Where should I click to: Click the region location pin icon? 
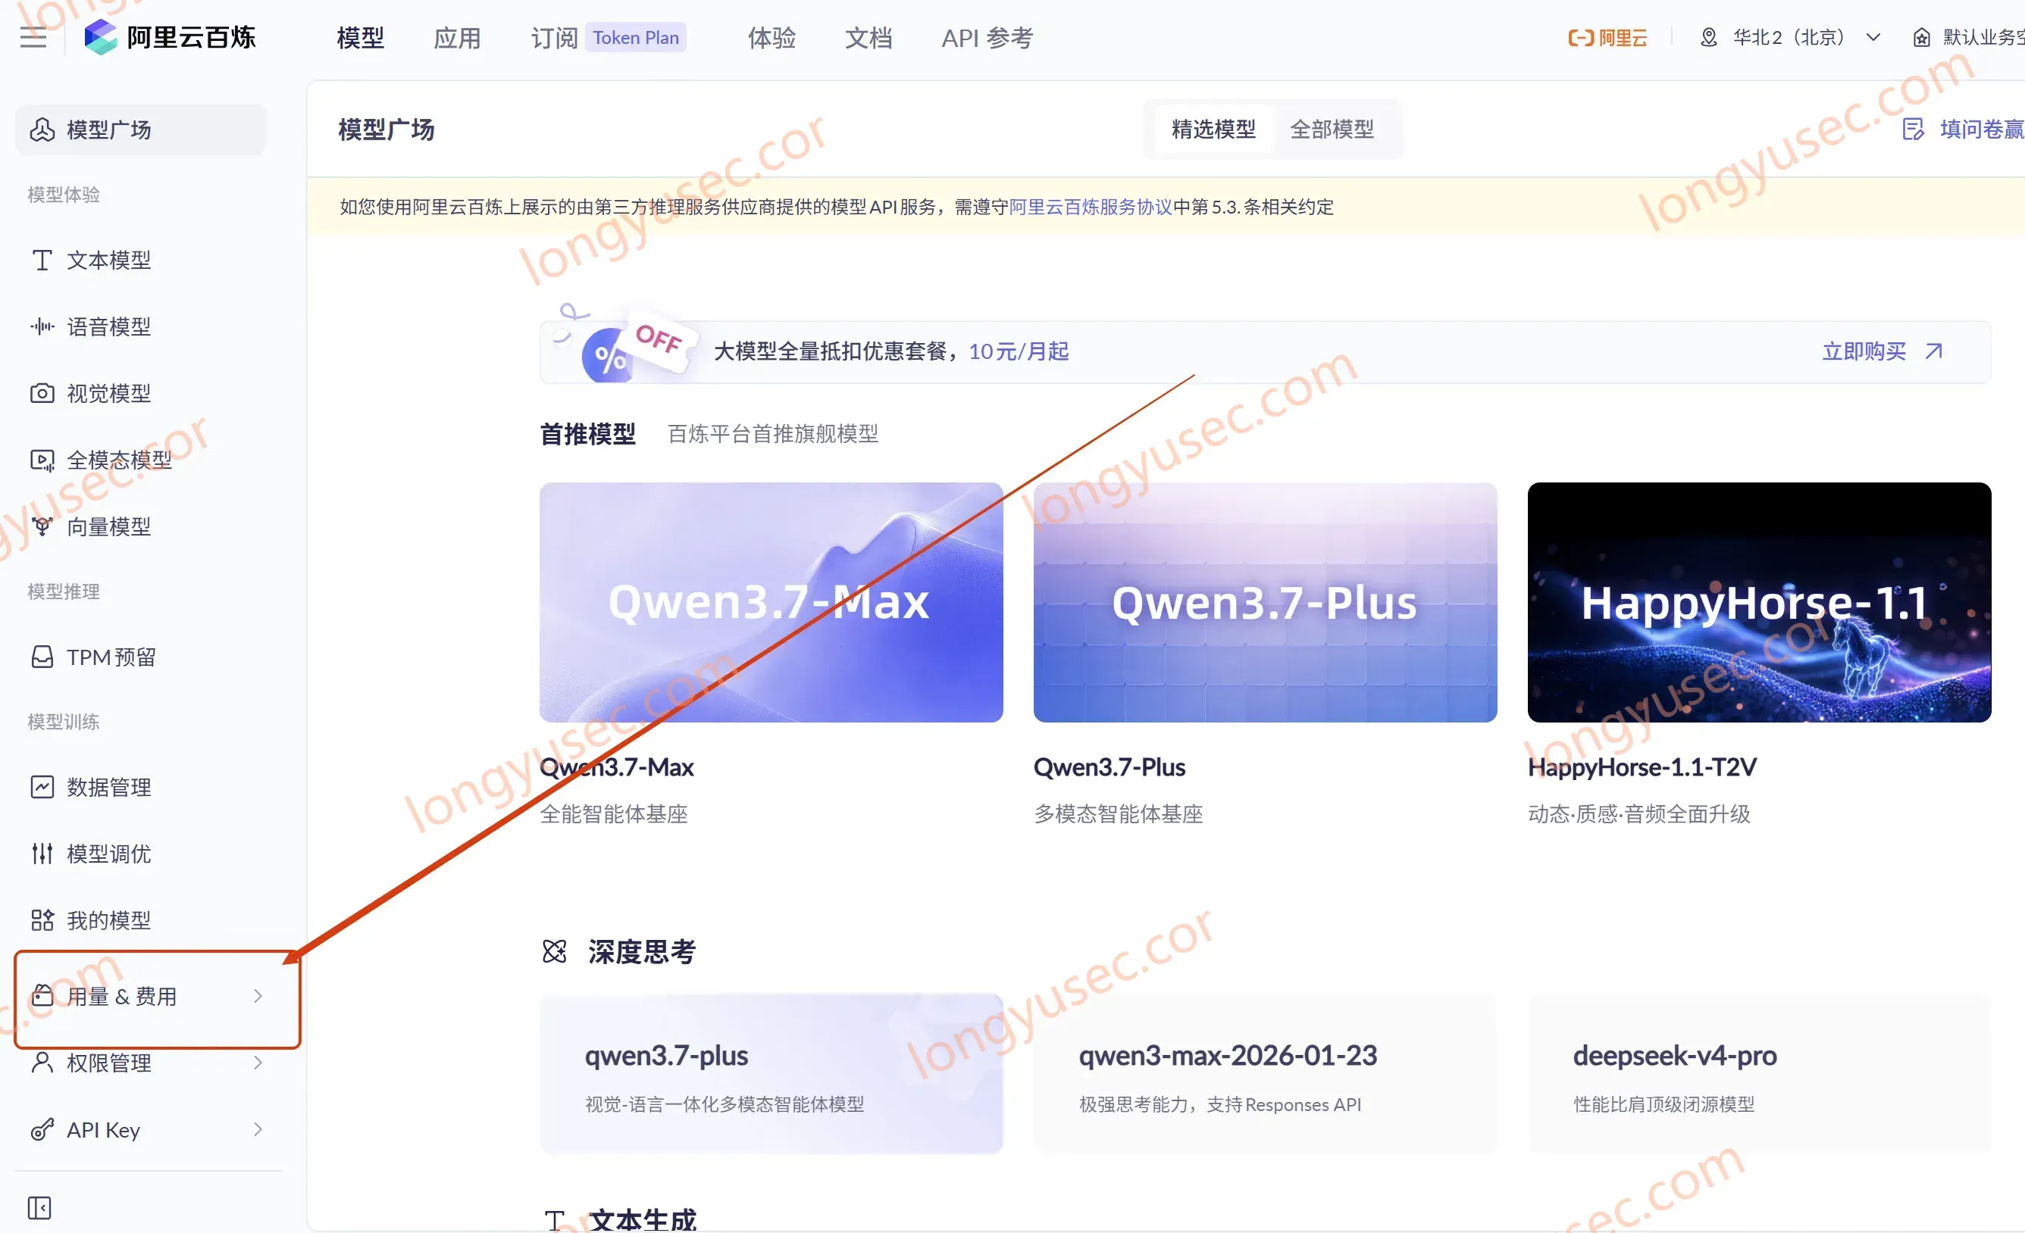[x=1708, y=38]
